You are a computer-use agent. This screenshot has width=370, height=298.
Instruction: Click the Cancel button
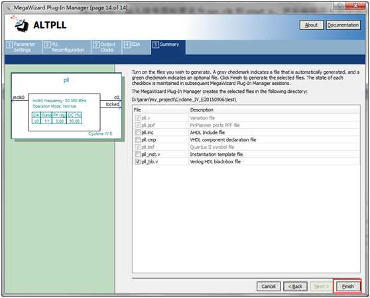269,287
